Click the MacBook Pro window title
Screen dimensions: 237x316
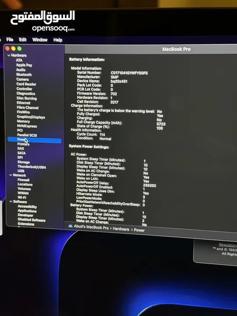(176, 49)
